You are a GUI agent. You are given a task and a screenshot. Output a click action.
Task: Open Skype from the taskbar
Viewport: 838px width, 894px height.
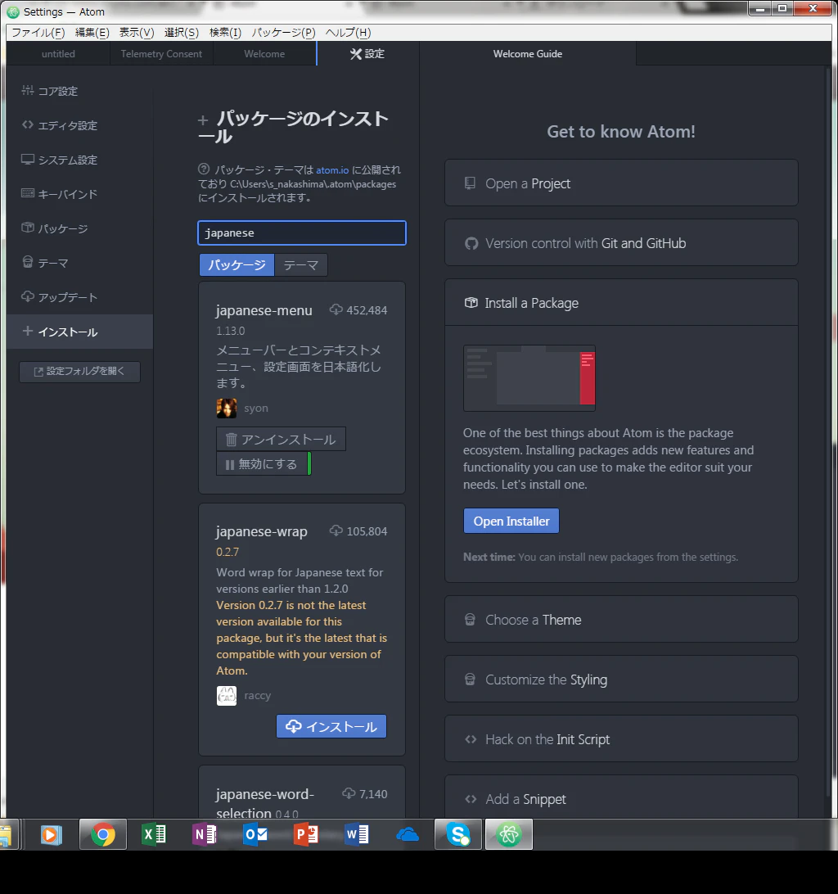tap(458, 835)
